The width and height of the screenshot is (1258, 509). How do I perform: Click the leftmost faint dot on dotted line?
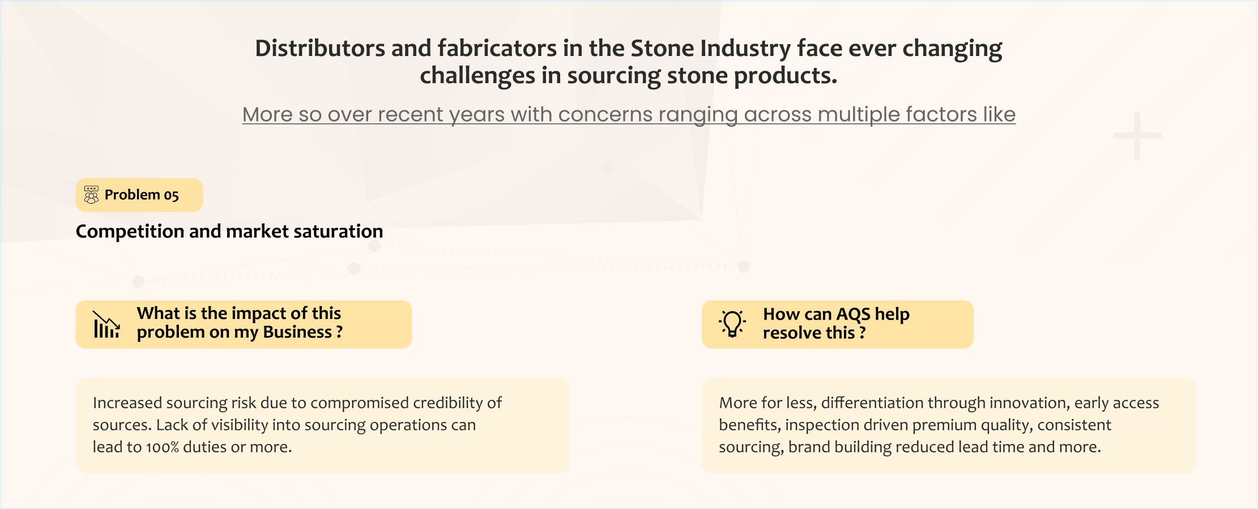click(x=138, y=281)
